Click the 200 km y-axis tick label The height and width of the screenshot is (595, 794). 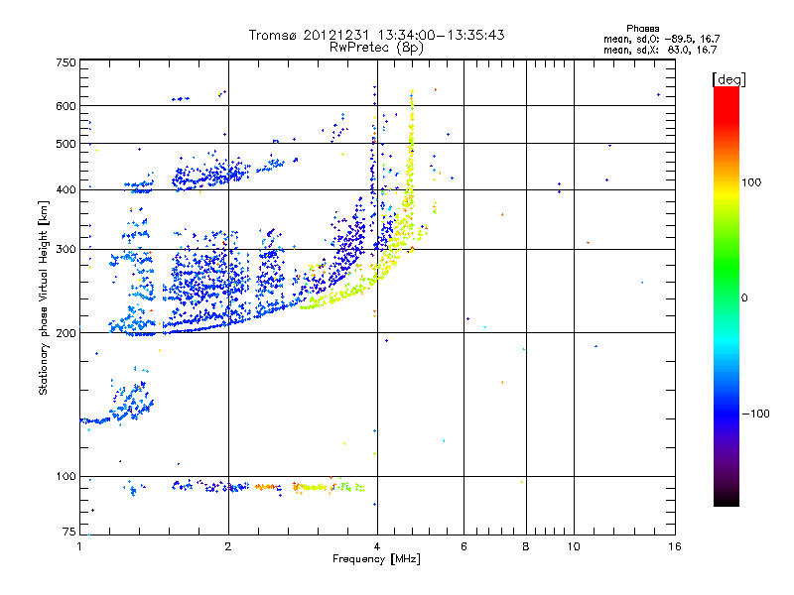[66, 333]
